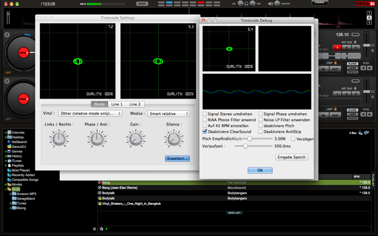Expand the Volumes tree node
Image resolution: width=378 pixels, height=236 pixels.
coord(5,133)
